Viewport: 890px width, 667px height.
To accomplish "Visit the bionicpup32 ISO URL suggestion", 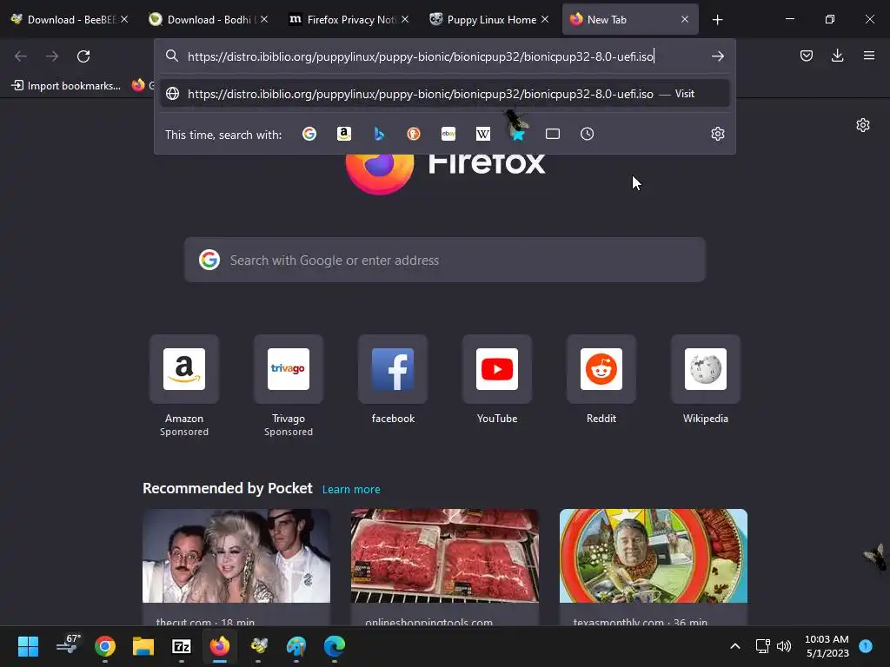I will tap(444, 94).
